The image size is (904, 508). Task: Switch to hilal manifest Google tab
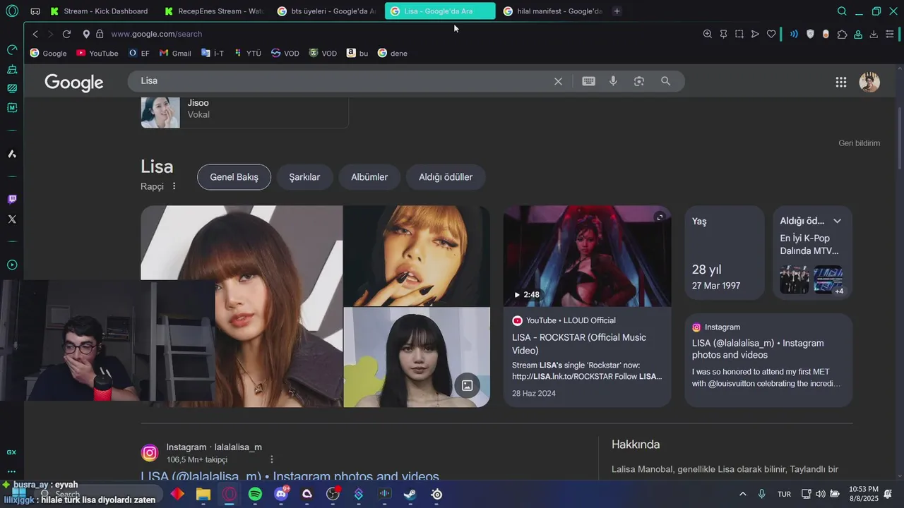pos(553,11)
